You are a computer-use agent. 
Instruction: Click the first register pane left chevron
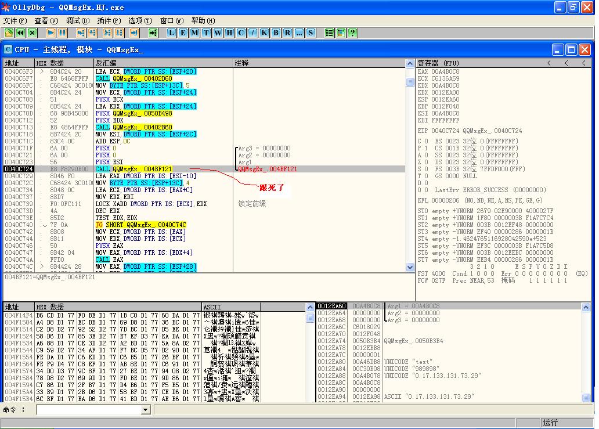coord(549,63)
